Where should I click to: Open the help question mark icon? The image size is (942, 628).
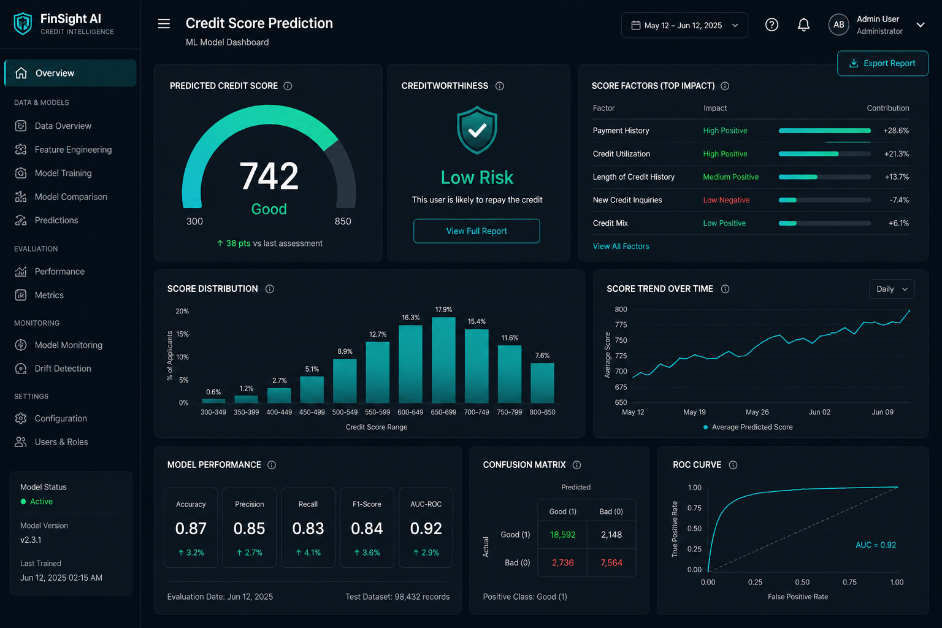tap(772, 25)
